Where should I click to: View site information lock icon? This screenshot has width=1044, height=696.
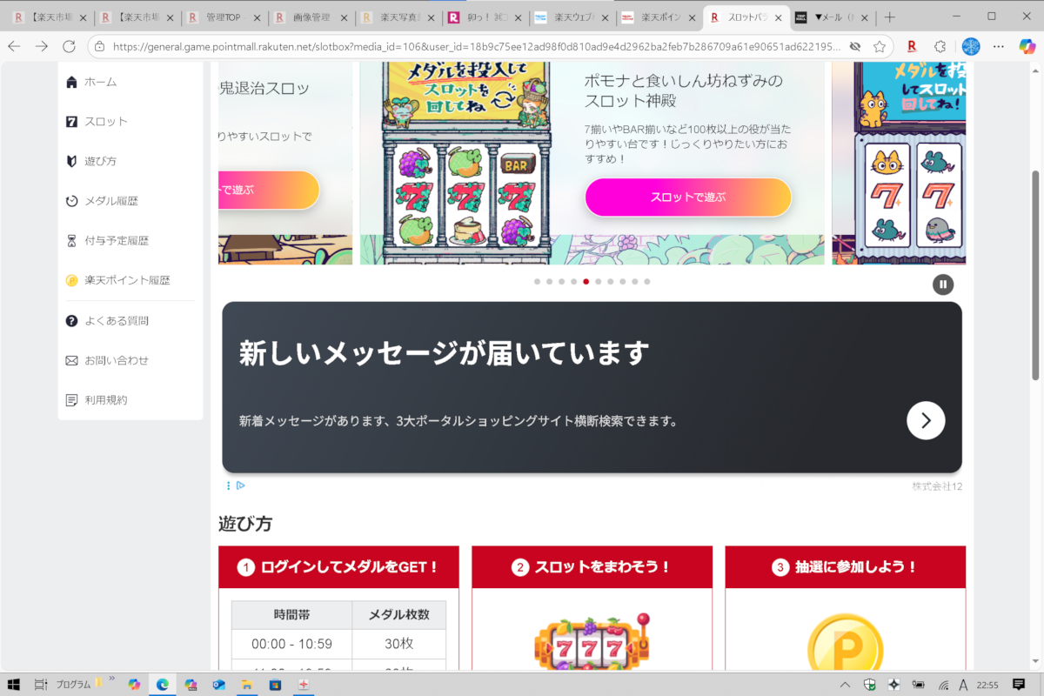point(99,46)
